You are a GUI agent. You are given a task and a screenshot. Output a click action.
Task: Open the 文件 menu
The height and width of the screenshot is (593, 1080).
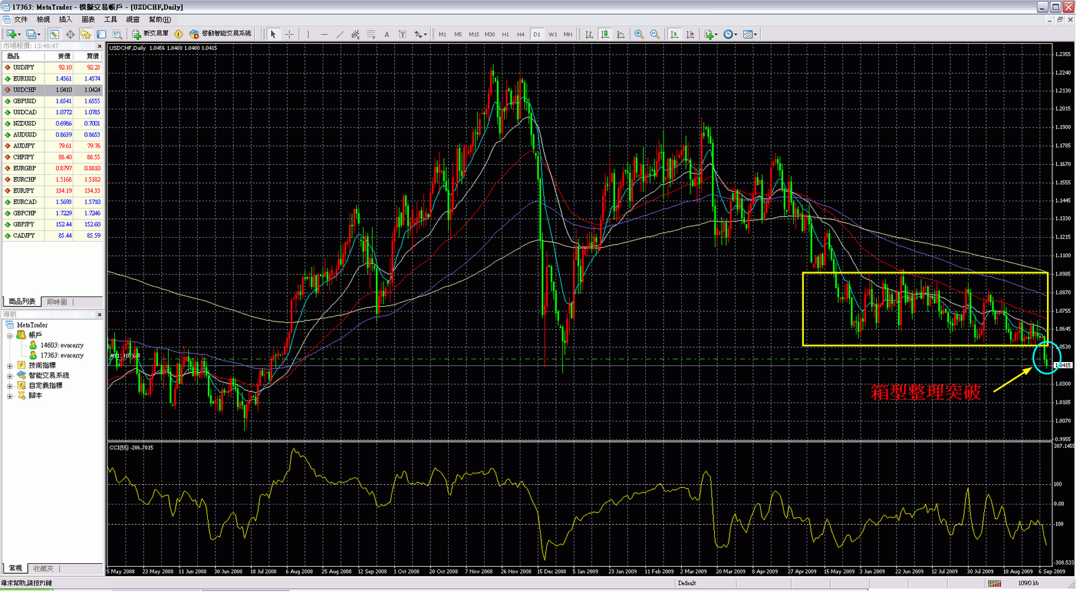pos(21,20)
